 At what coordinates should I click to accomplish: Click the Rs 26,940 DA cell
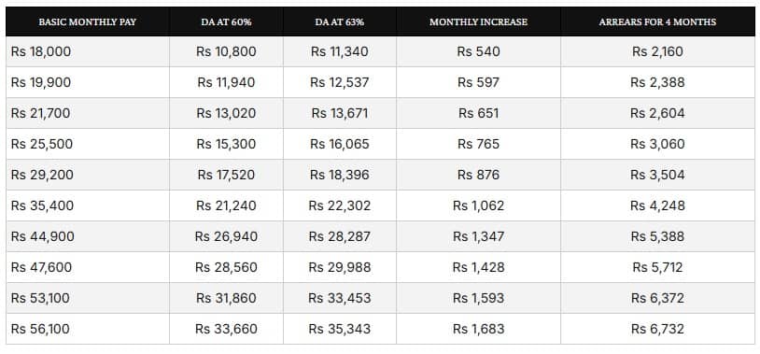(x=226, y=236)
